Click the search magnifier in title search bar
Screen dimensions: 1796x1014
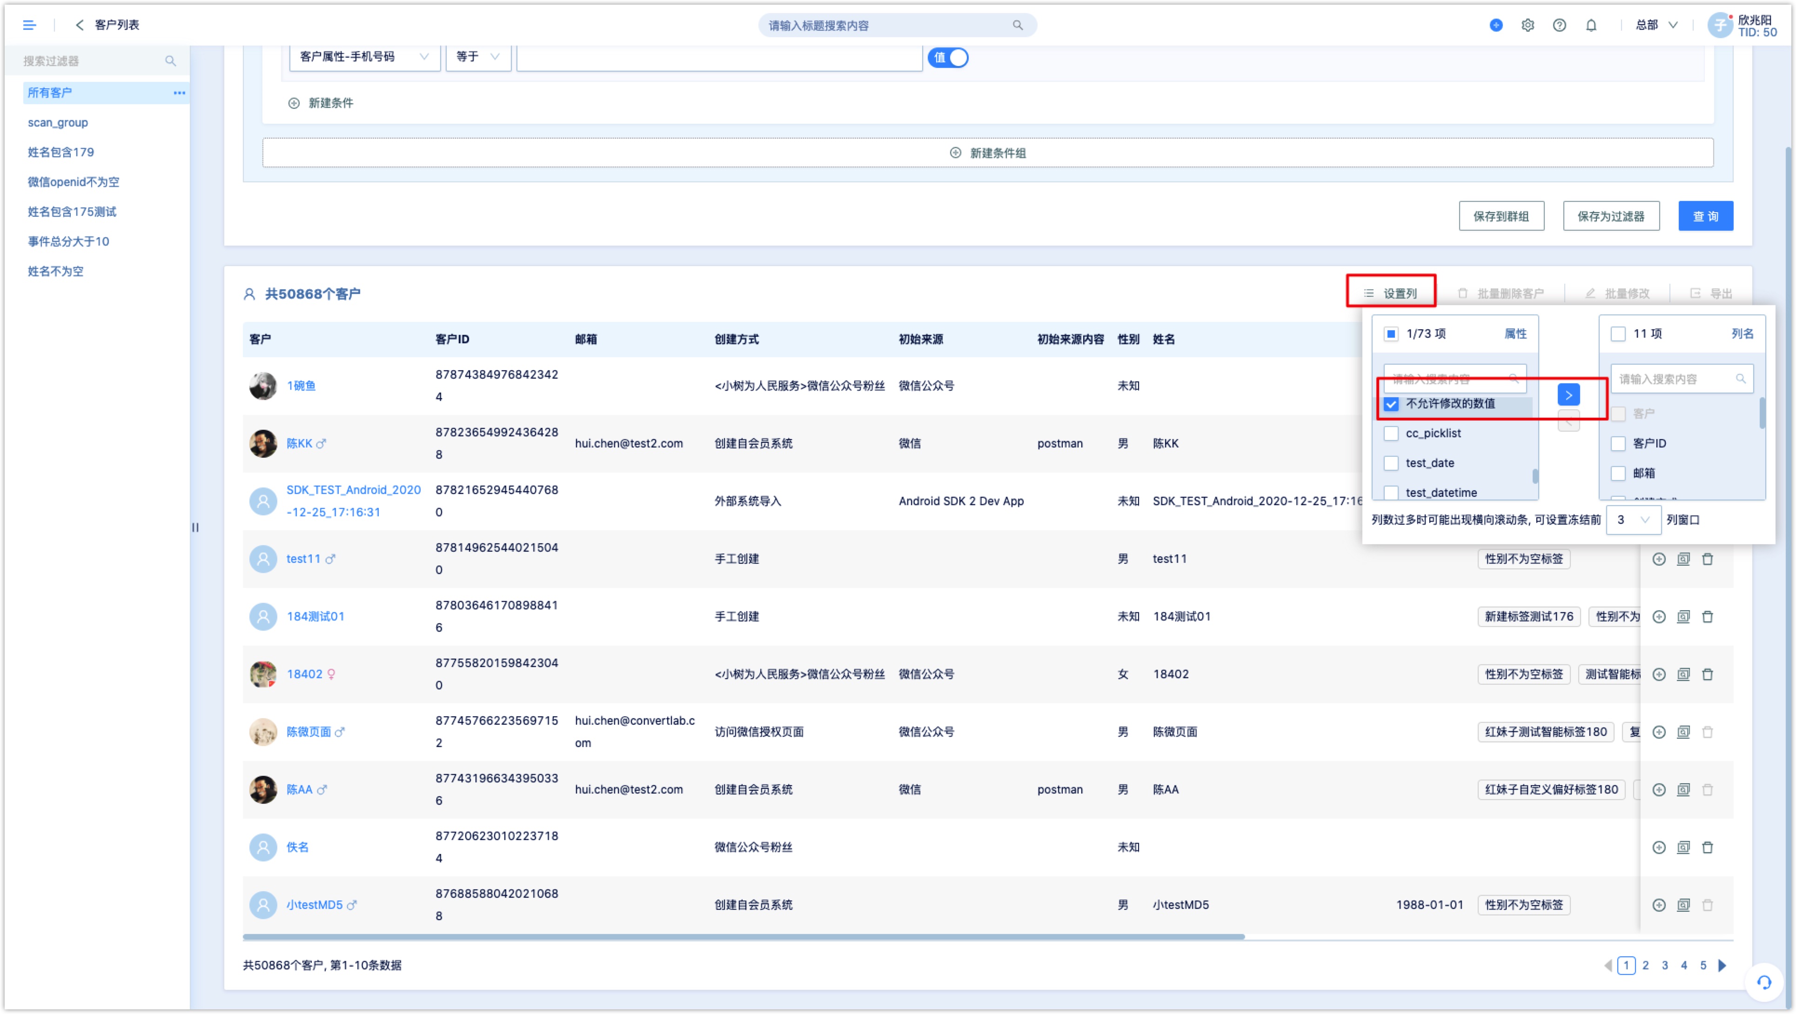[x=1017, y=25]
